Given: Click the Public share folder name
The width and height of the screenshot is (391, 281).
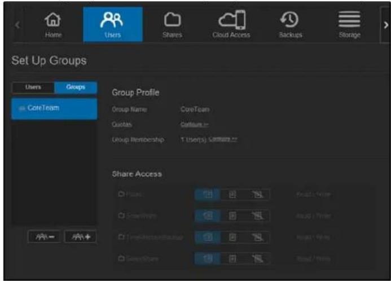Looking at the screenshot, I should 134,194.
